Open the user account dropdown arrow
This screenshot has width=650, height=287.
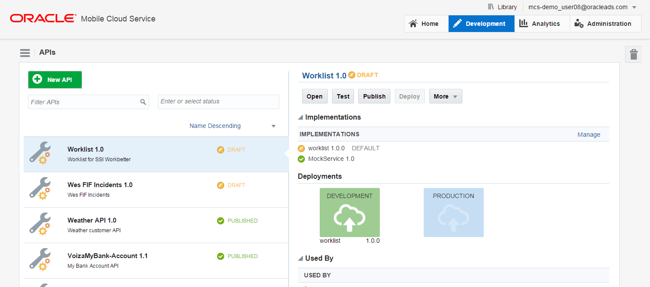[x=634, y=7]
